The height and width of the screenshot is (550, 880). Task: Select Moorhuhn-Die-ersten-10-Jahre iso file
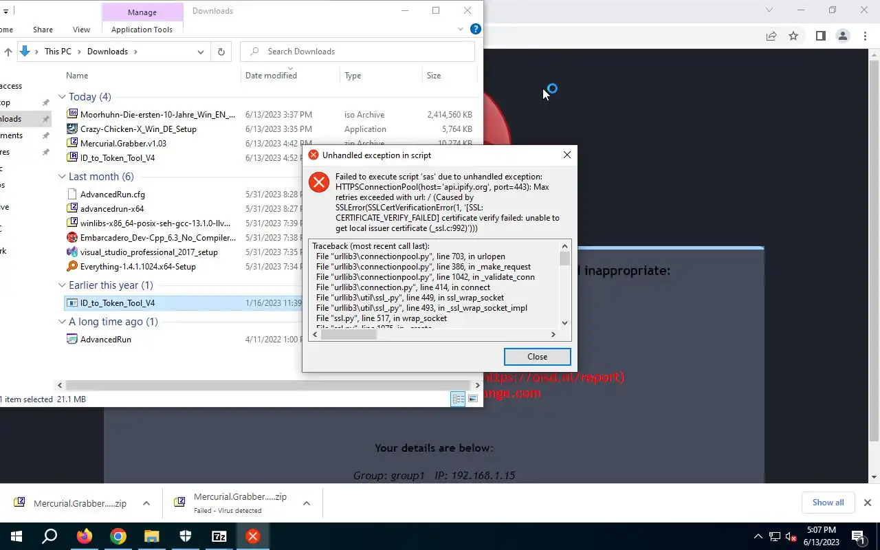click(157, 115)
